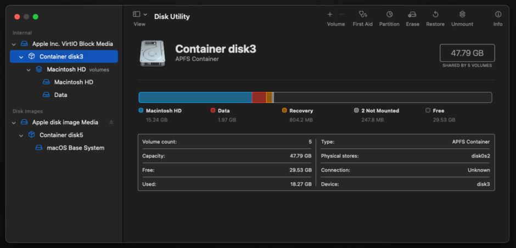Open the Info panel icon
This screenshot has width=516, height=248.
click(x=498, y=15)
